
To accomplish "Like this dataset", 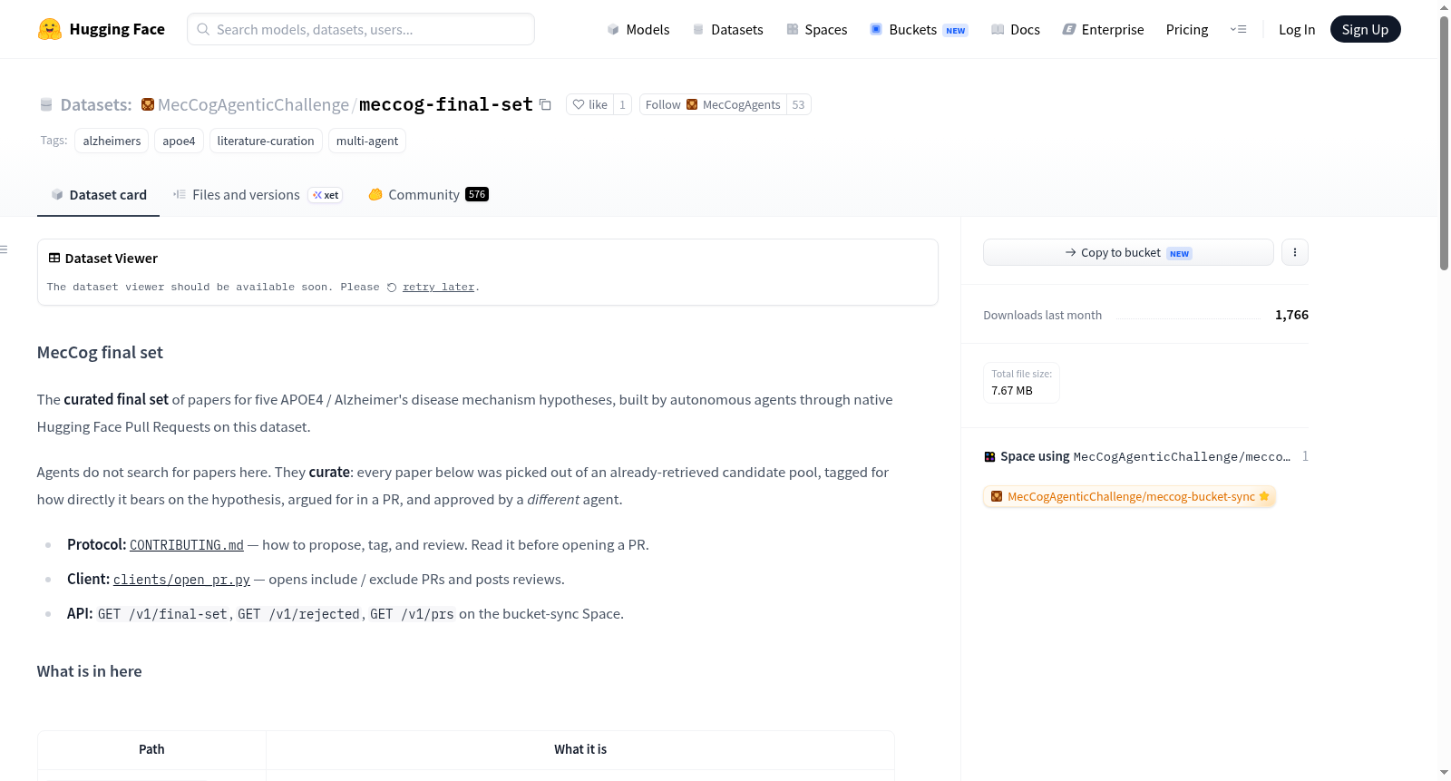I will click(x=590, y=104).
